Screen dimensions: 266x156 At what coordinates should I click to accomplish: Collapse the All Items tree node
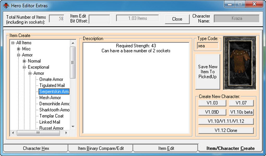(13, 43)
